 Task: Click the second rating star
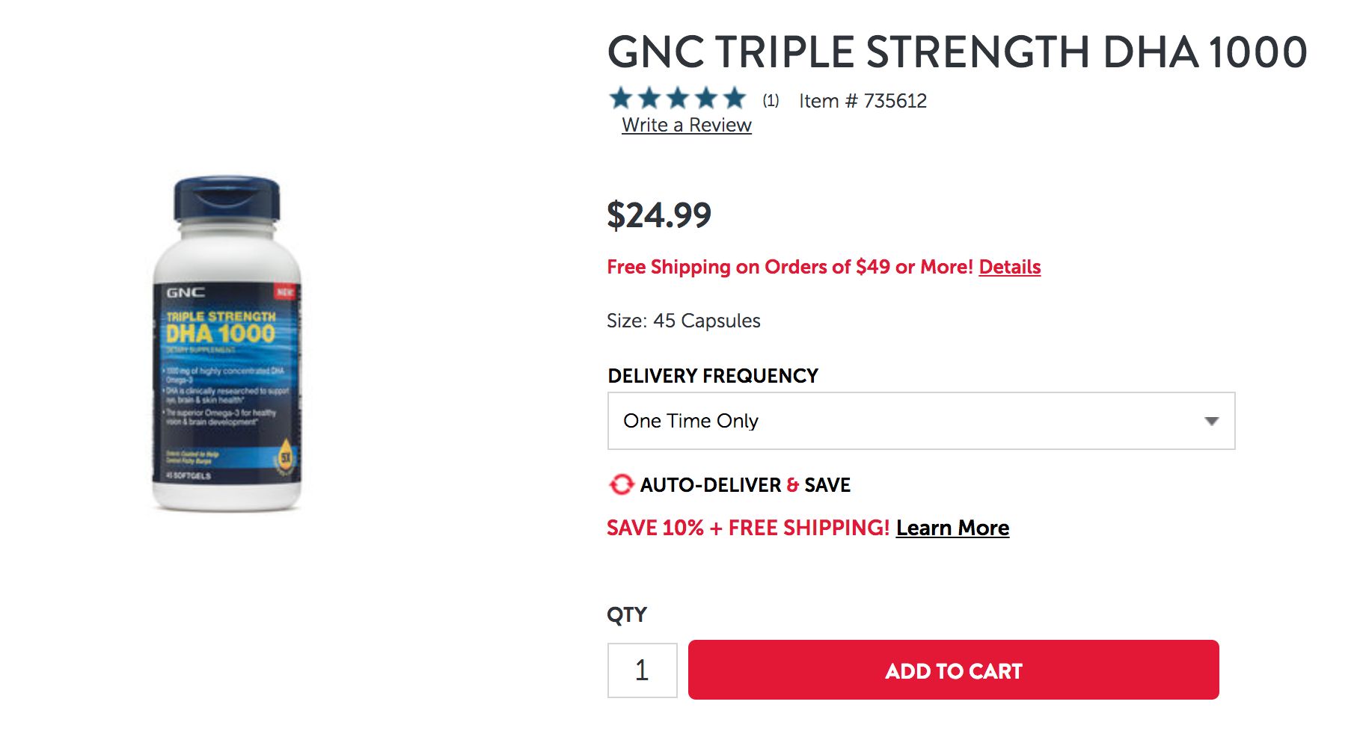[649, 98]
